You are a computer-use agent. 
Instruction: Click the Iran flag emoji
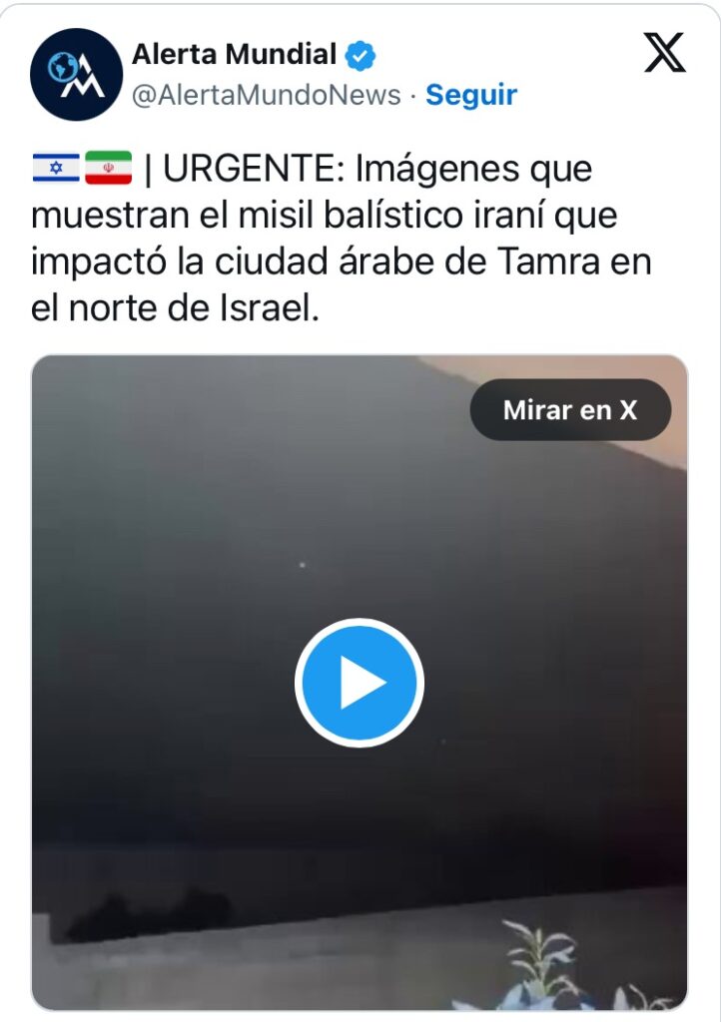(x=108, y=168)
